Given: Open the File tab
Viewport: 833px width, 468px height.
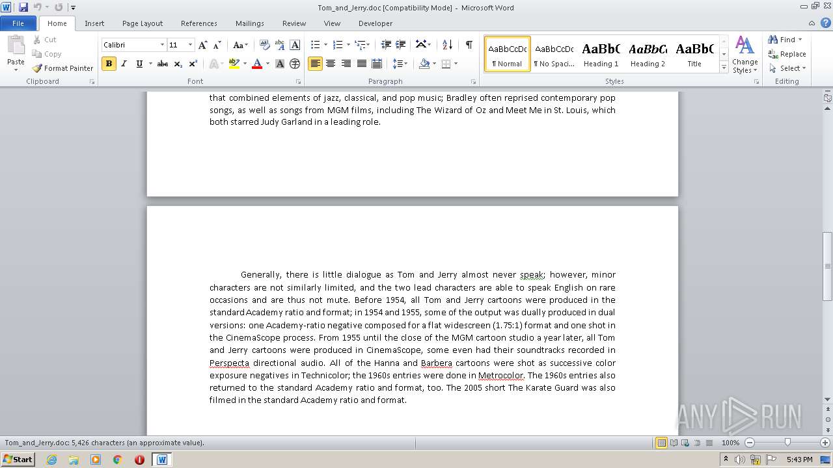Looking at the screenshot, I should (18, 23).
